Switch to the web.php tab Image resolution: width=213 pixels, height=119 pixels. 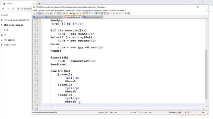coord(38,17)
